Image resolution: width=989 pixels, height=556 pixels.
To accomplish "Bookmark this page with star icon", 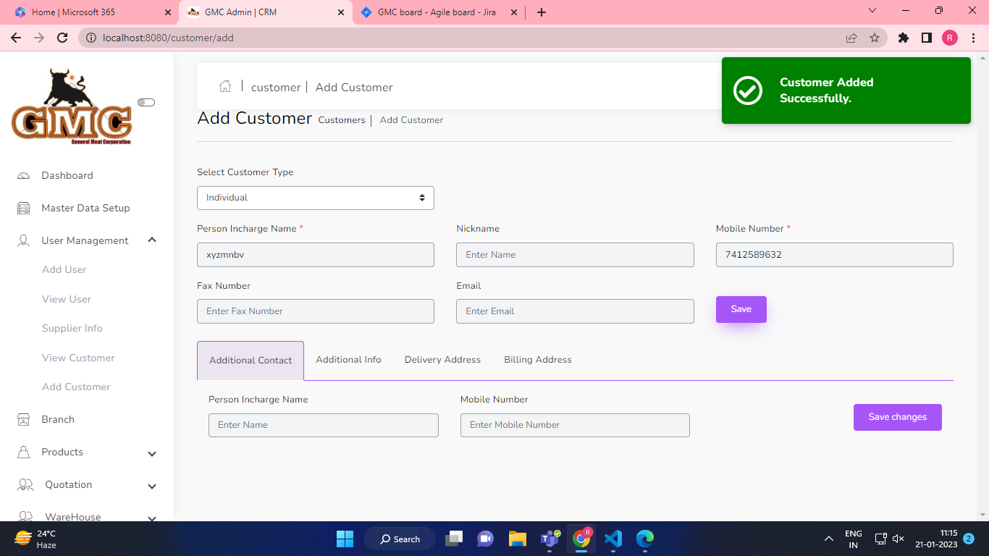I will tap(875, 38).
